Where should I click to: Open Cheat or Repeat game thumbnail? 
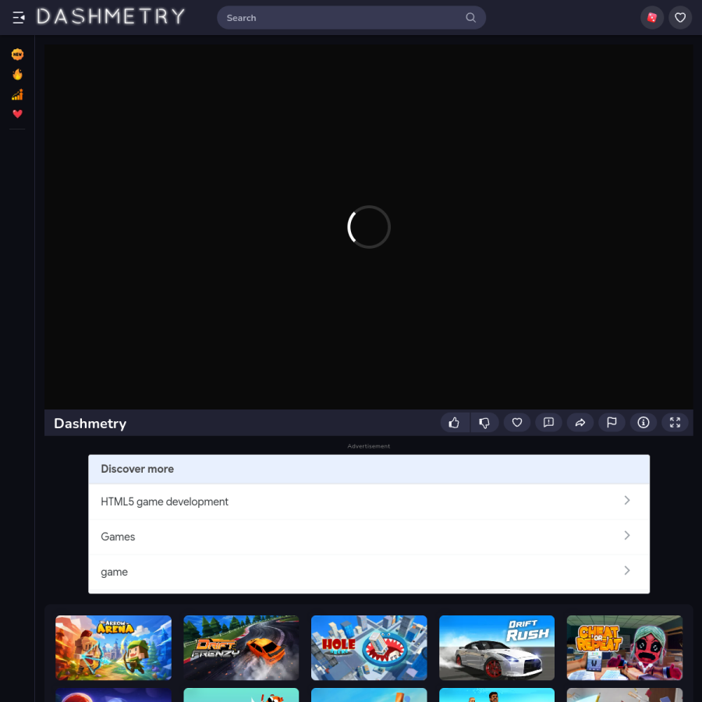(x=625, y=648)
